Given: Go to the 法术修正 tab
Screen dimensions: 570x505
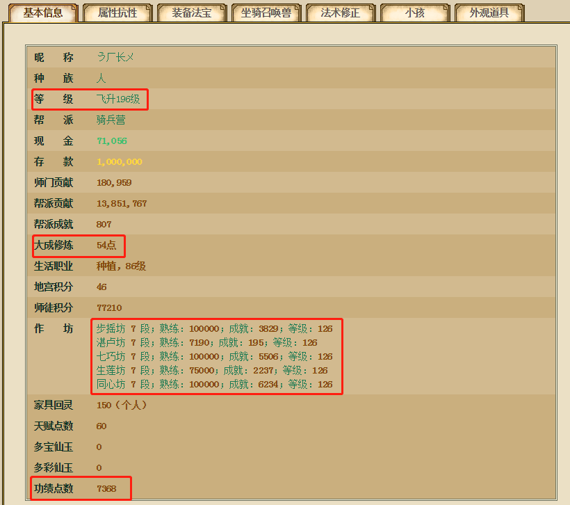Looking at the screenshot, I should click(341, 13).
